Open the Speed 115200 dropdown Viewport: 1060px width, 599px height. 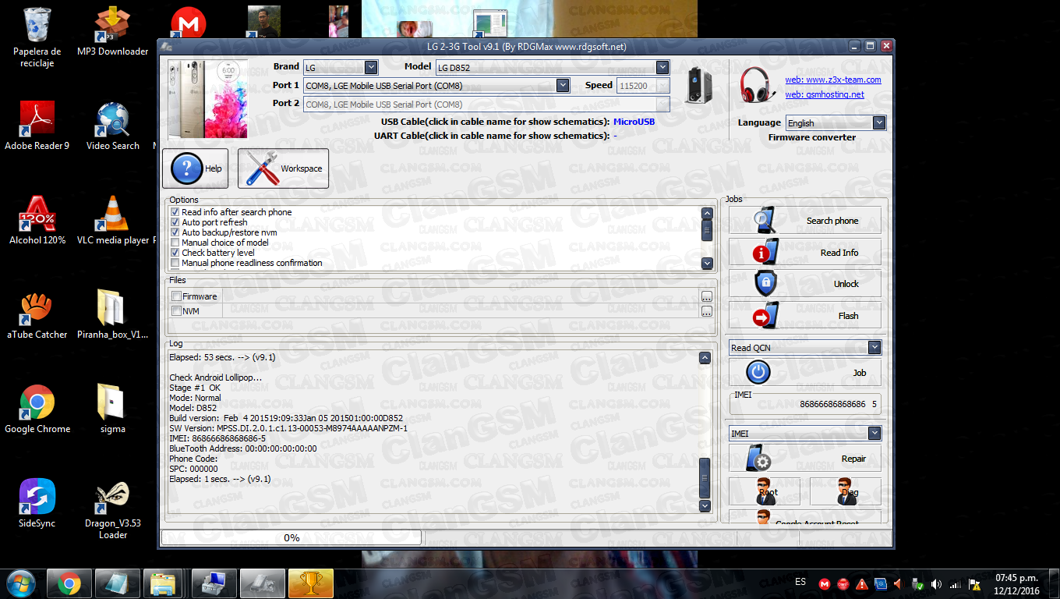[643, 86]
